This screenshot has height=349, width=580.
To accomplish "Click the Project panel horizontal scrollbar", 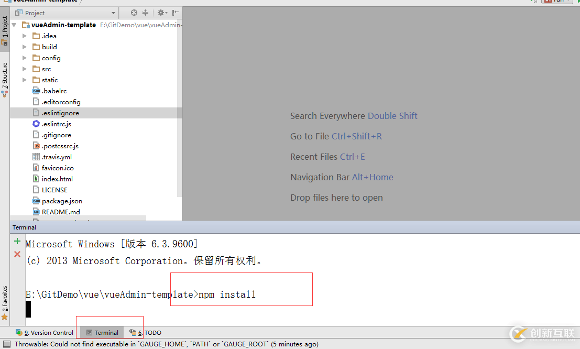I will pyautogui.click(x=78, y=219).
